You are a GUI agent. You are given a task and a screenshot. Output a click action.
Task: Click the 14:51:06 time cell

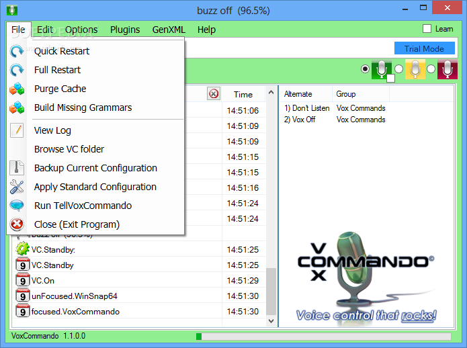click(243, 110)
